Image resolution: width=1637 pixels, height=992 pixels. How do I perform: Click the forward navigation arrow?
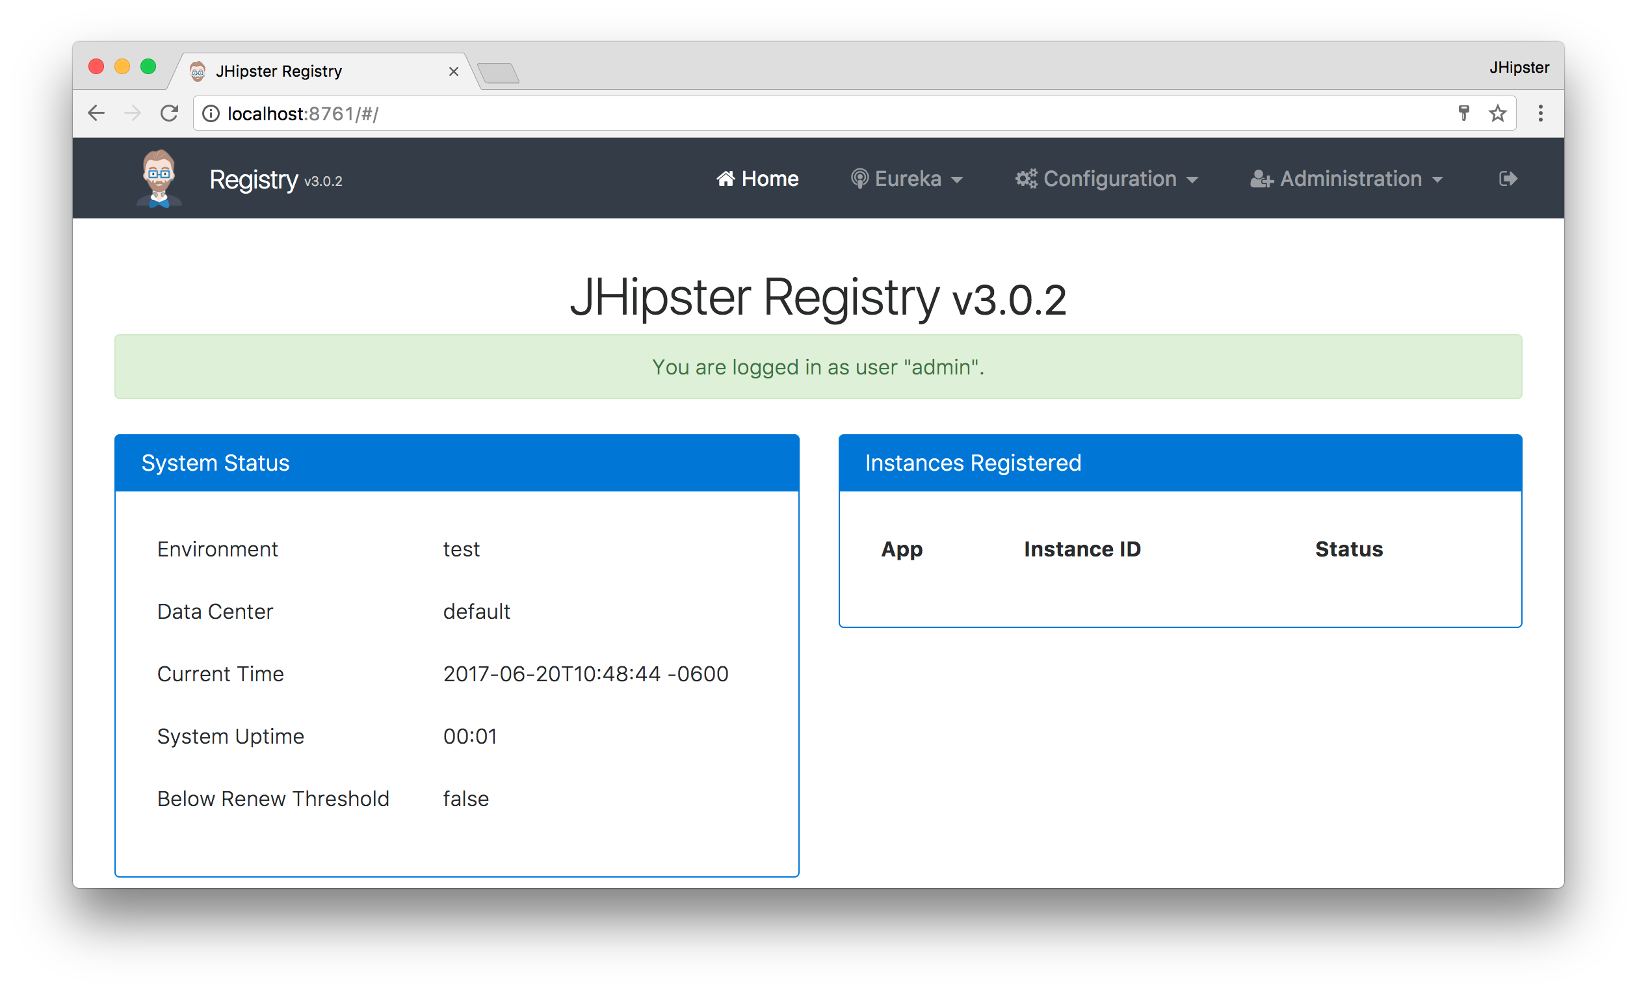pos(133,114)
